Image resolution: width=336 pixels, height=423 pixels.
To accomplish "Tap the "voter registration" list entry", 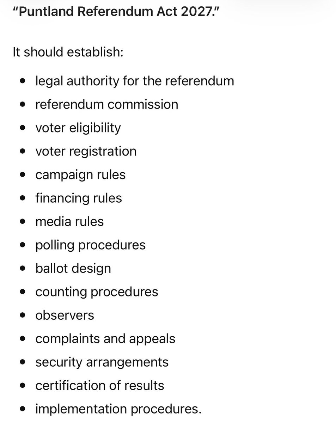I will click(x=86, y=151).
